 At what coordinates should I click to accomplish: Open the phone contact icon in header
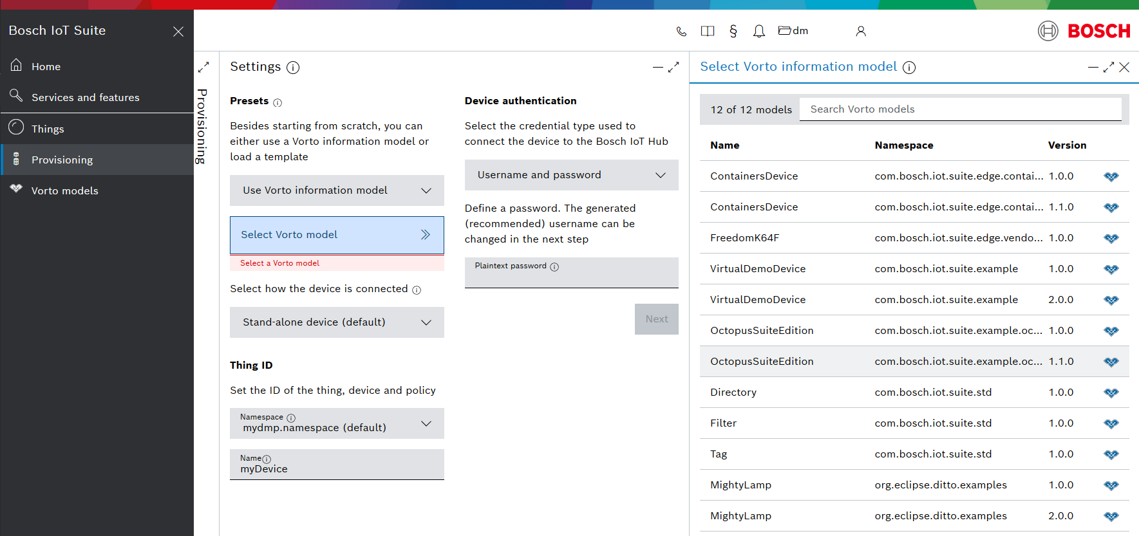pos(681,31)
